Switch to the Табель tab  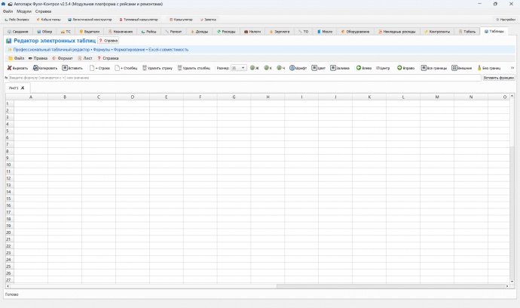pos(467,32)
